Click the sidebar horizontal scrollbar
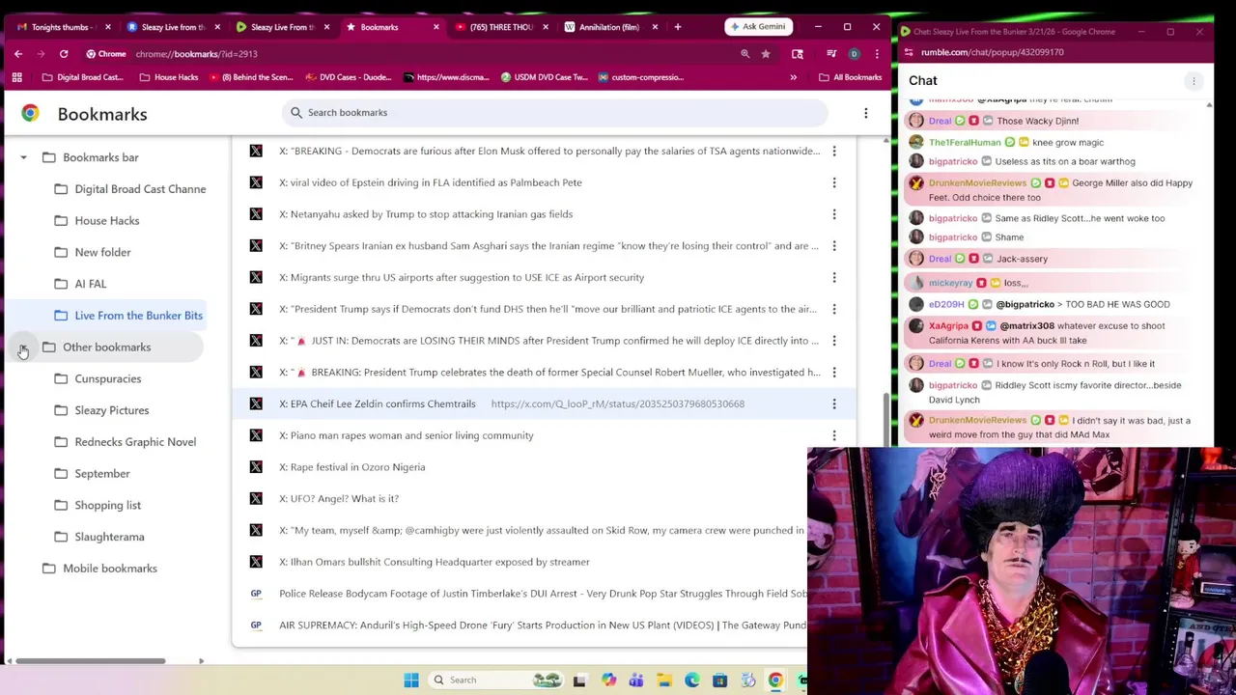The image size is (1236, 695). 89,661
